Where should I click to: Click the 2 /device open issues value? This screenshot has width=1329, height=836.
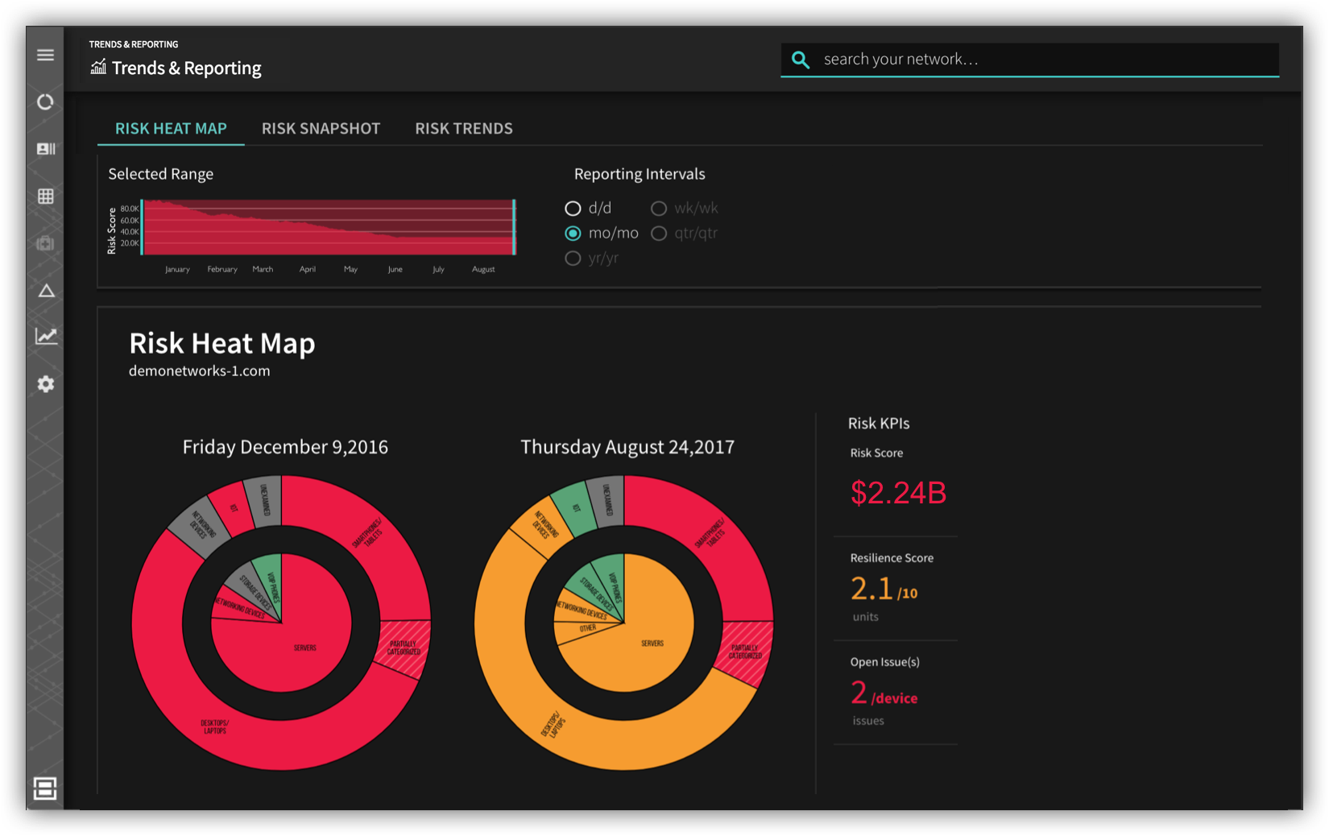pos(884,693)
